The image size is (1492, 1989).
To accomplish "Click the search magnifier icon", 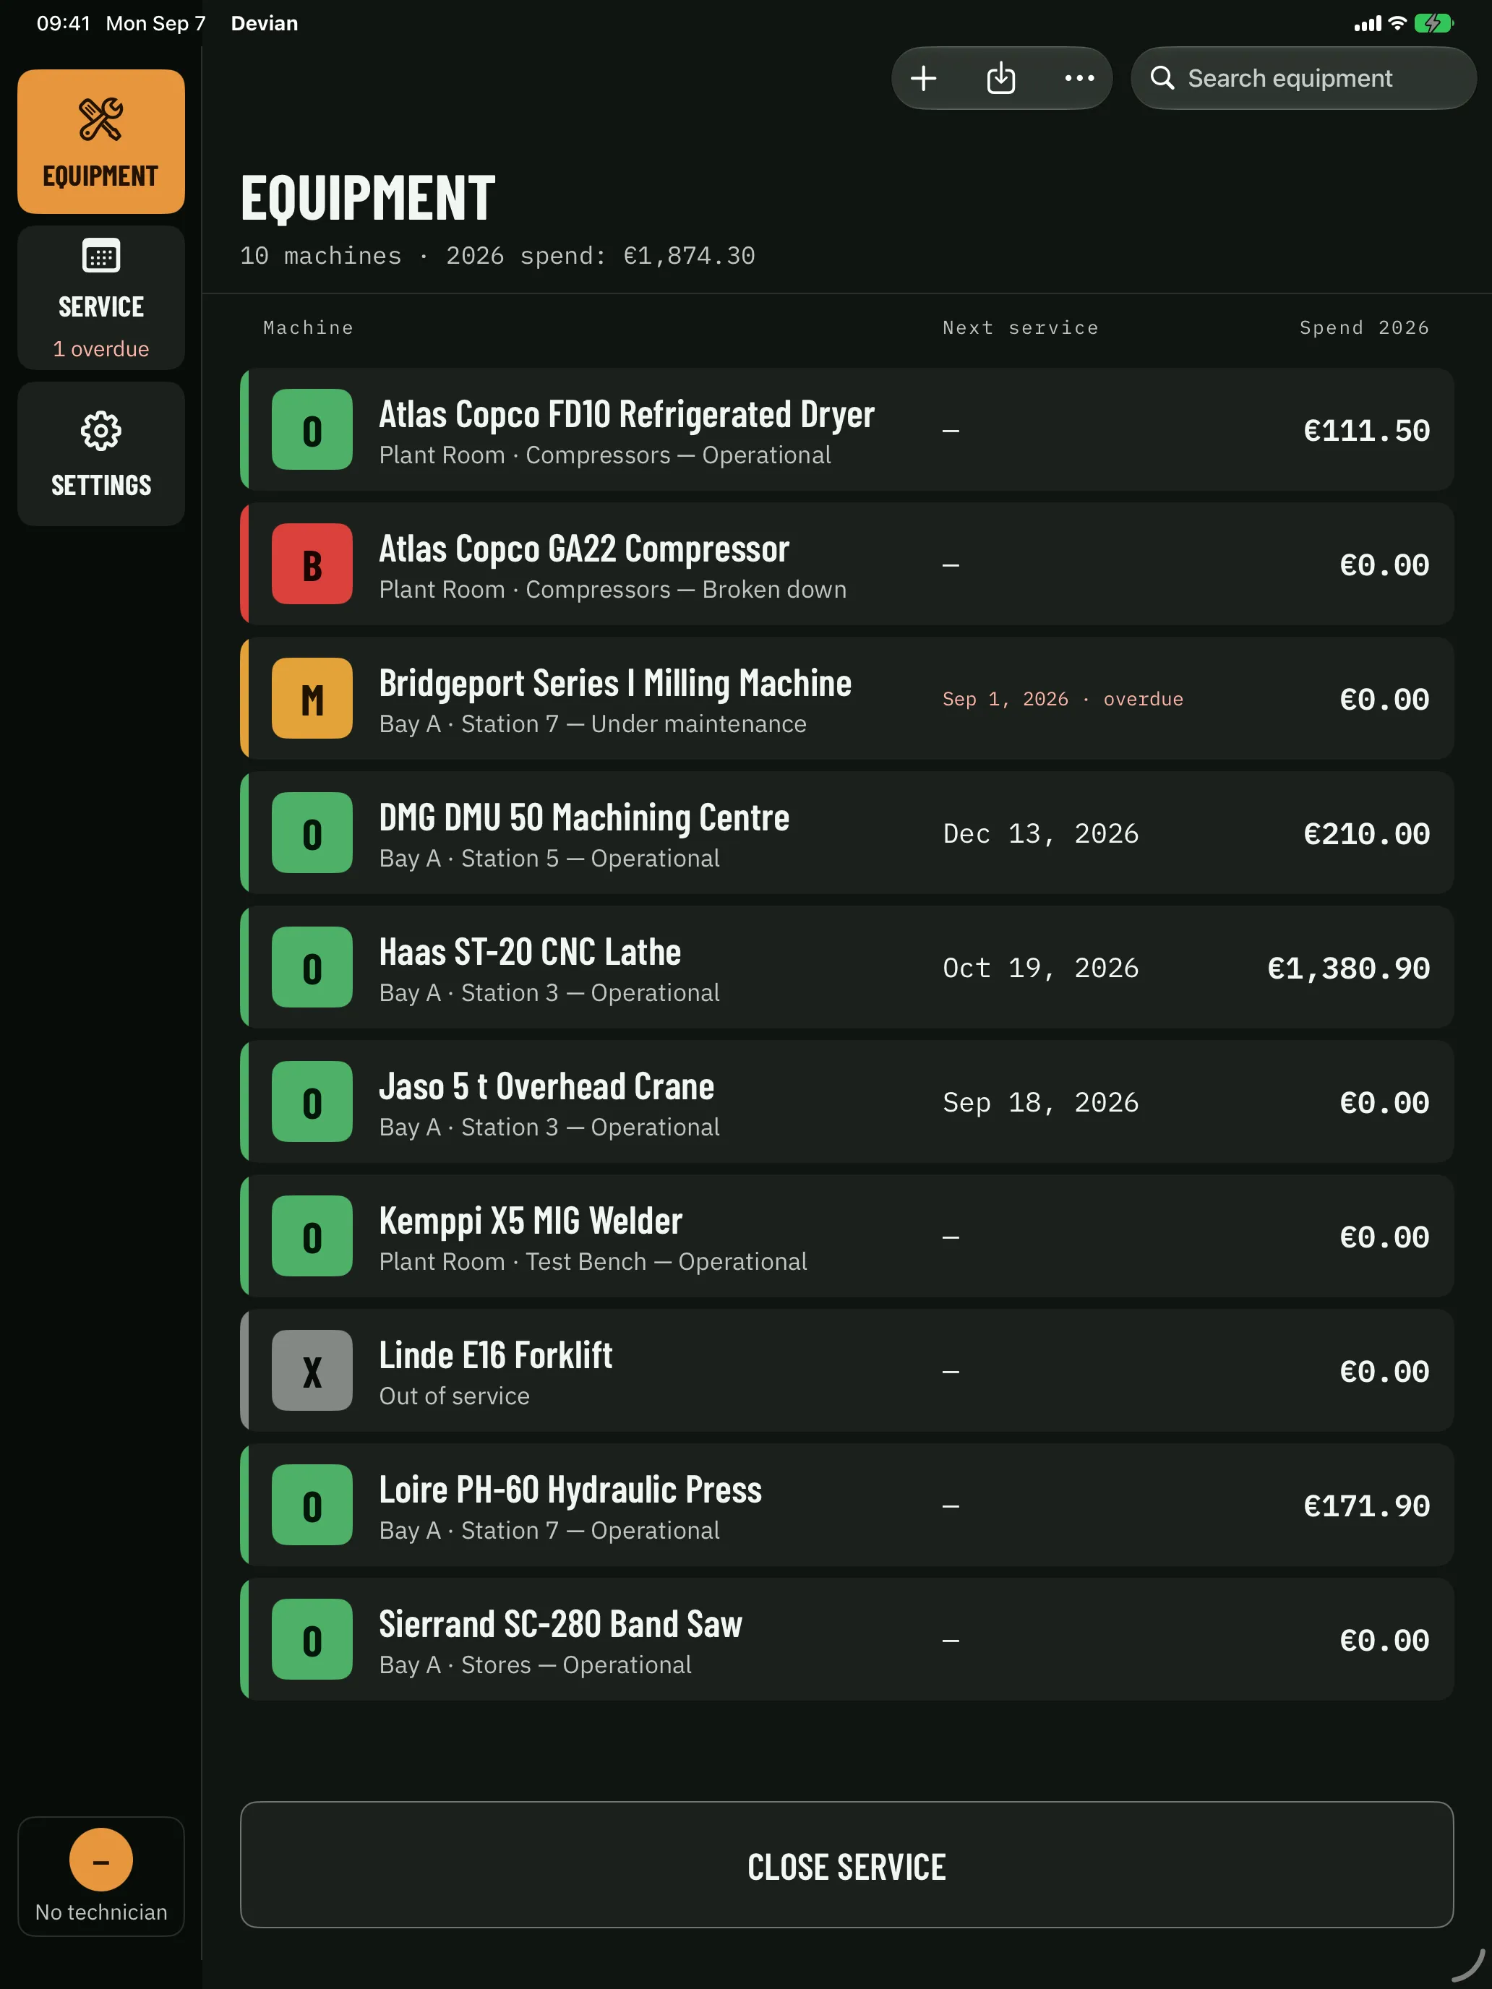I will [1162, 78].
